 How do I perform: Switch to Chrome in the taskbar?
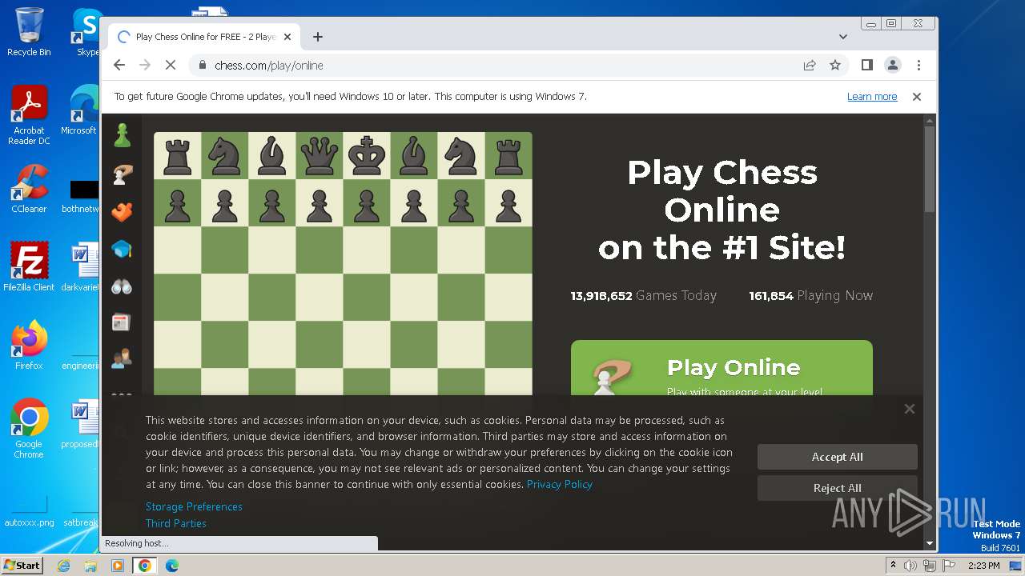145,566
